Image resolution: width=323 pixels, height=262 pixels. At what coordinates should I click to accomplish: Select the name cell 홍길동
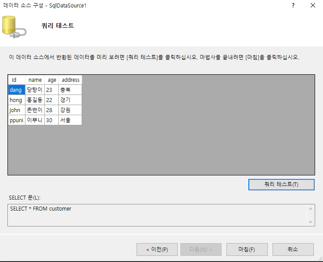(35, 100)
